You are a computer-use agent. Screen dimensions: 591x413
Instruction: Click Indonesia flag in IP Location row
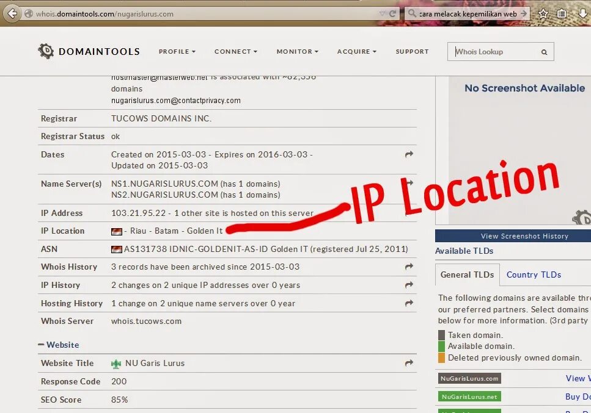point(117,231)
